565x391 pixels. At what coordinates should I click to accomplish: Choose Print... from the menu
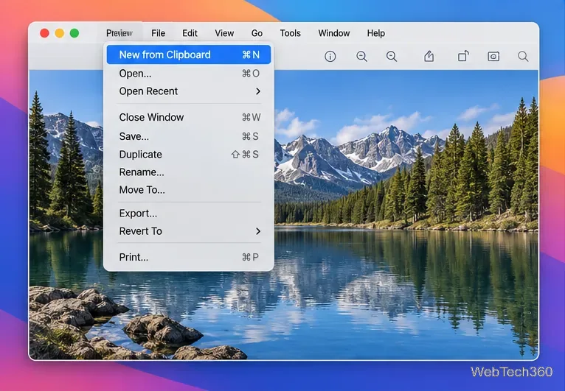click(189, 257)
